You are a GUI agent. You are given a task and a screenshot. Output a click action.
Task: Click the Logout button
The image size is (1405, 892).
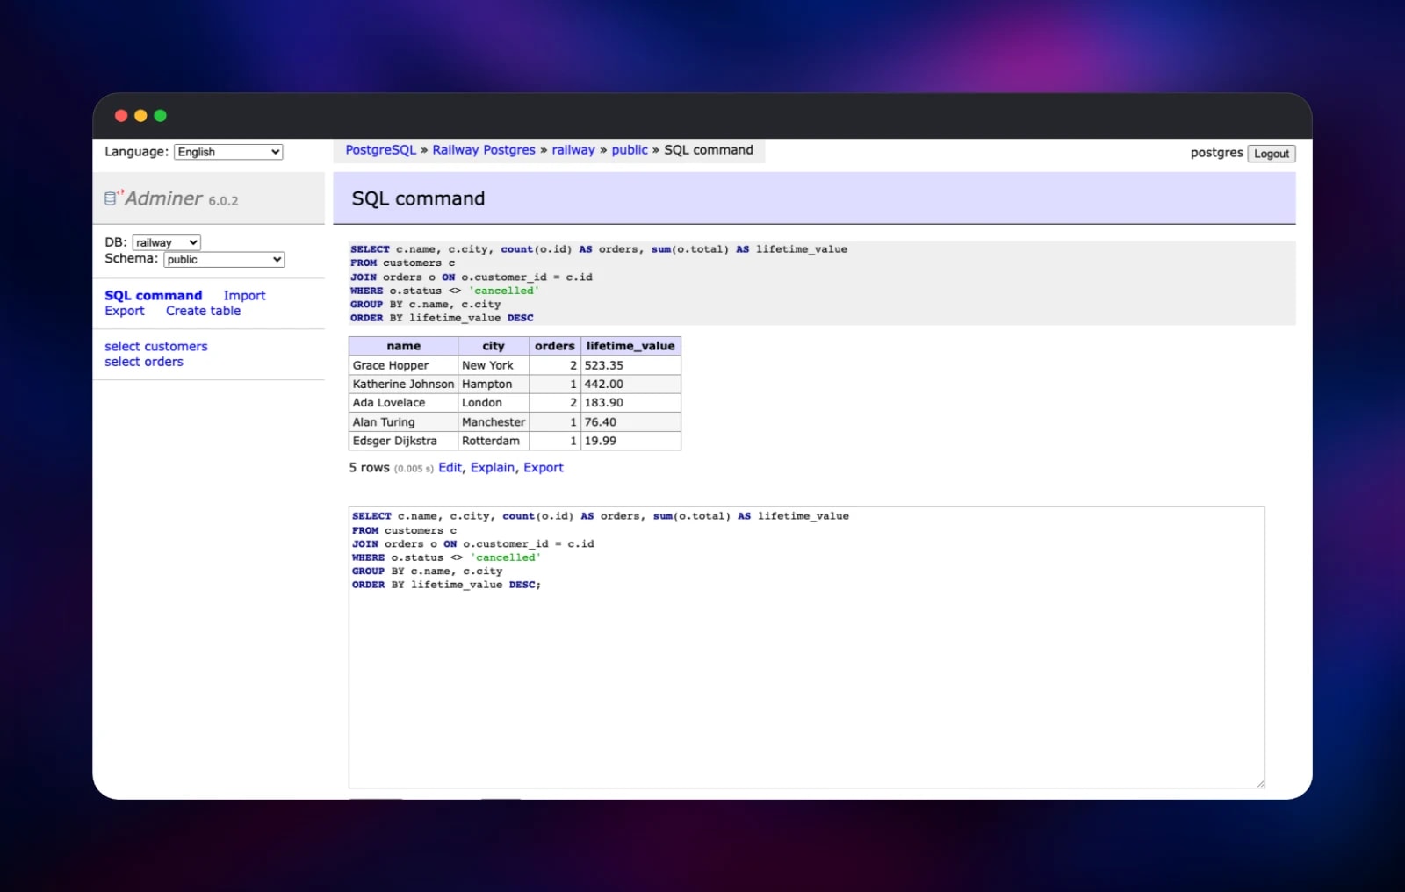[x=1271, y=154]
